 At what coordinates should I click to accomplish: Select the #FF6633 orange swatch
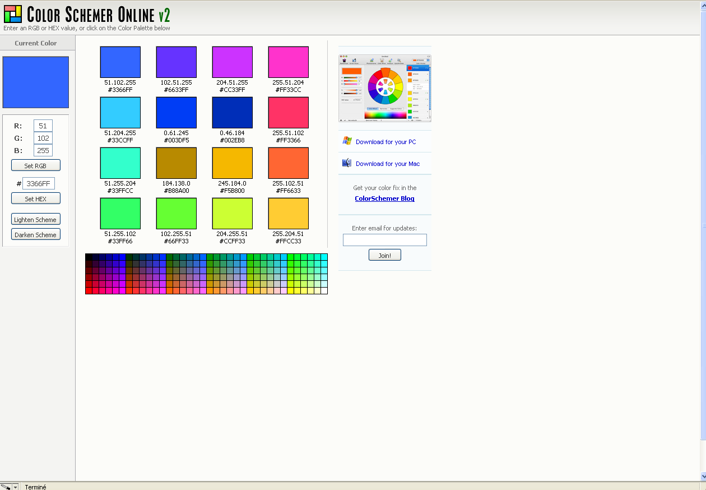coord(289,163)
